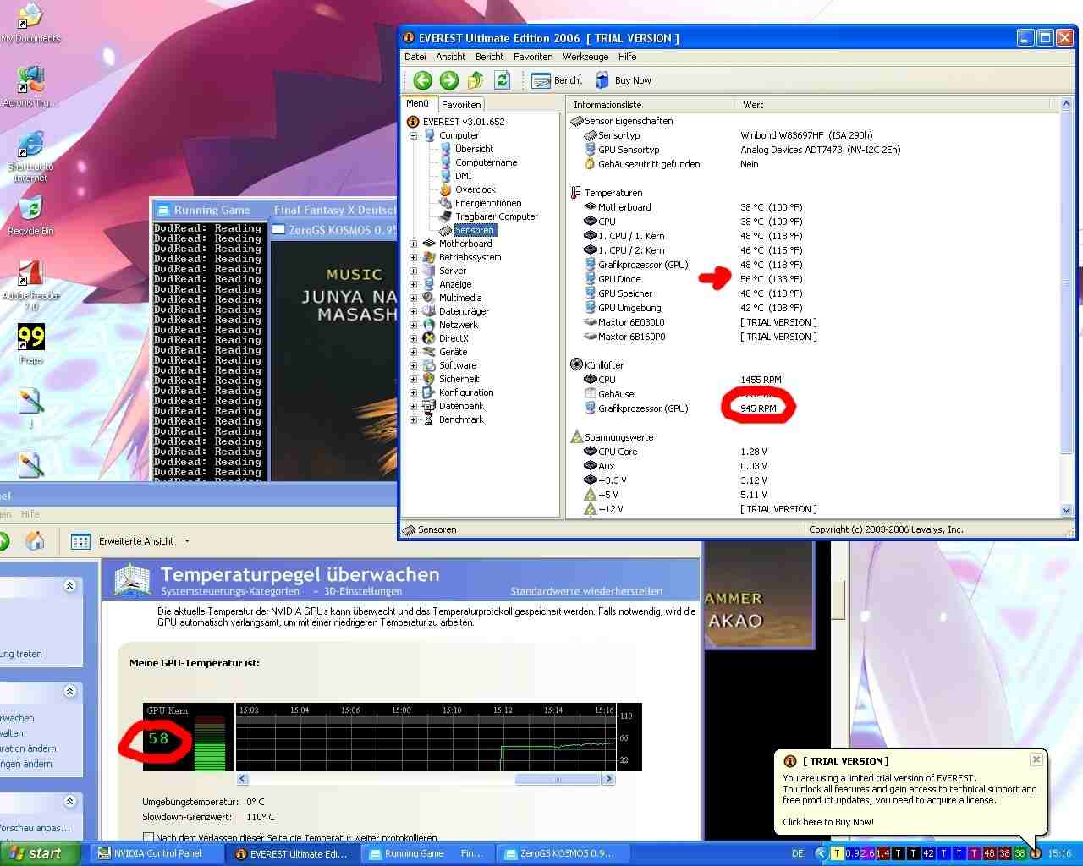Click the temperature graph's right scroll arrow
The image size is (1083, 866).
pyautogui.click(x=608, y=780)
